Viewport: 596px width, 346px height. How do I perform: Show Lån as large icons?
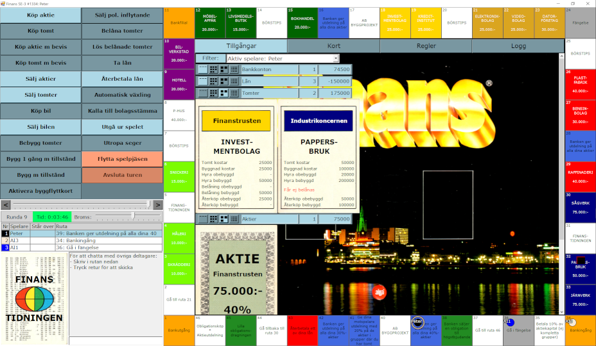(x=223, y=81)
